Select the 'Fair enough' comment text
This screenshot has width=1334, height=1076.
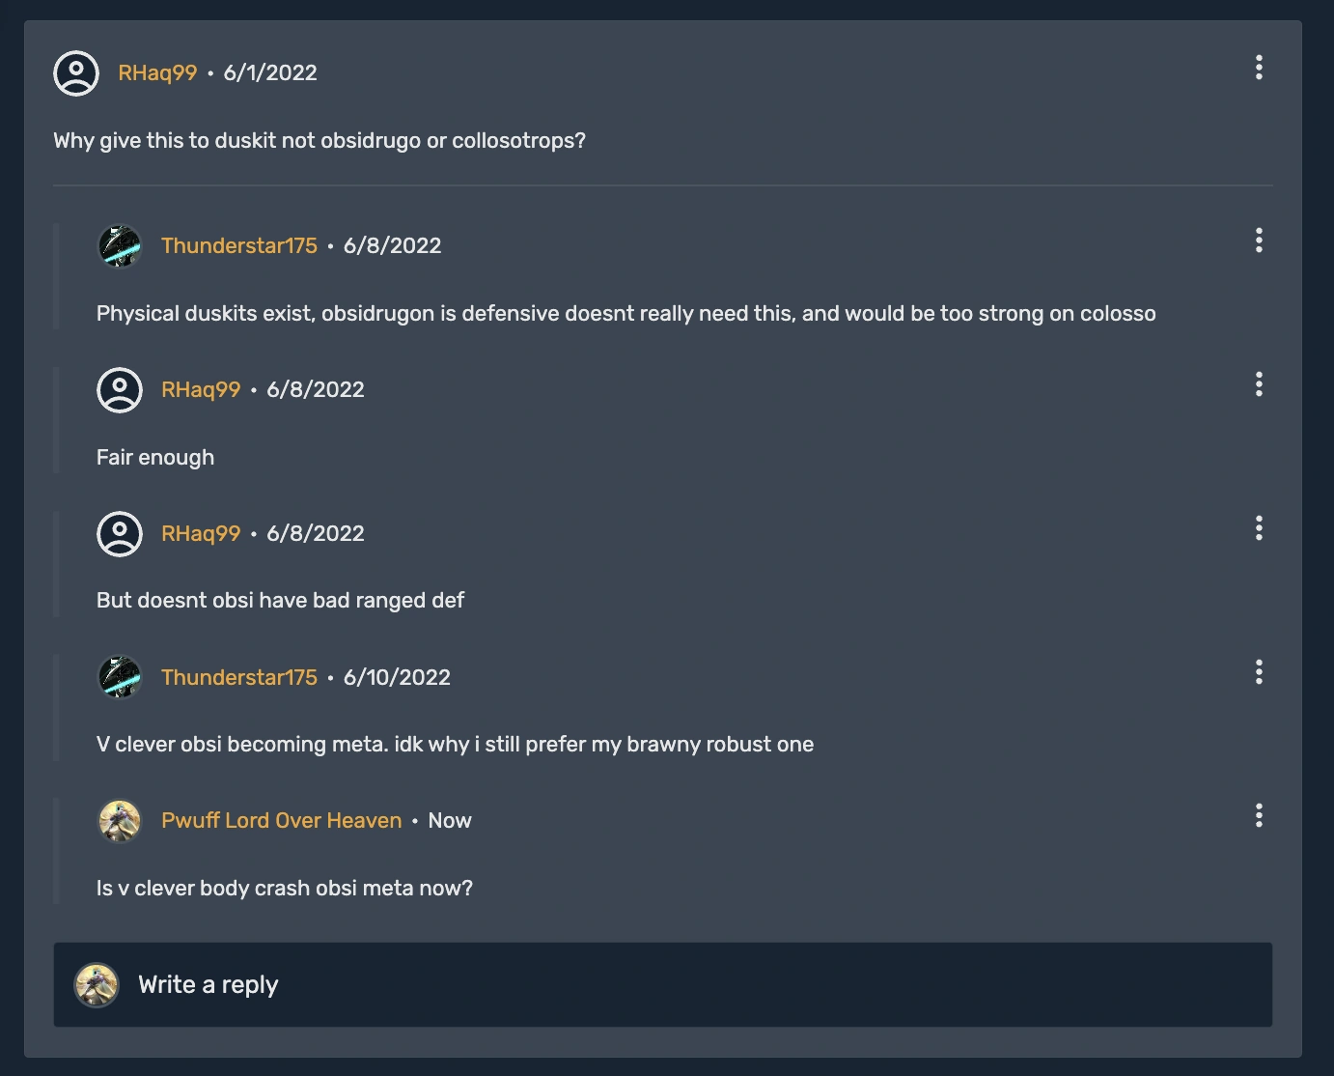[154, 457]
